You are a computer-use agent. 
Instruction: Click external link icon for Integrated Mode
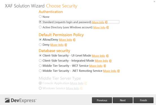pos(110,61)
